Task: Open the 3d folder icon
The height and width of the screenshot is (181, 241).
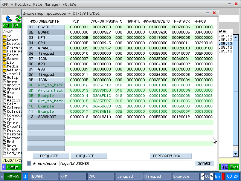Action: pyautogui.click(x=4, y=36)
